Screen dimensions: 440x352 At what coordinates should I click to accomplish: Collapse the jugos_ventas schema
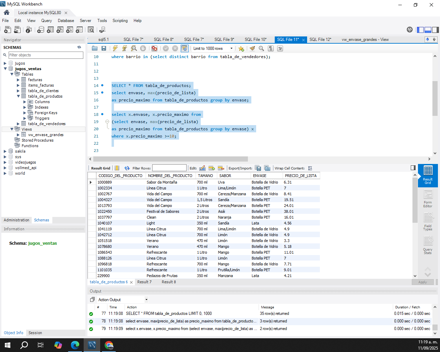point(5,69)
